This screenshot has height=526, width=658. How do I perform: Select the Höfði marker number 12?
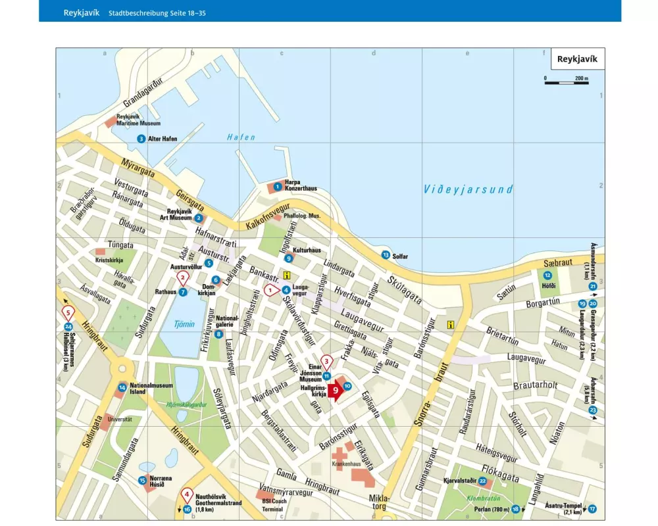click(547, 275)
